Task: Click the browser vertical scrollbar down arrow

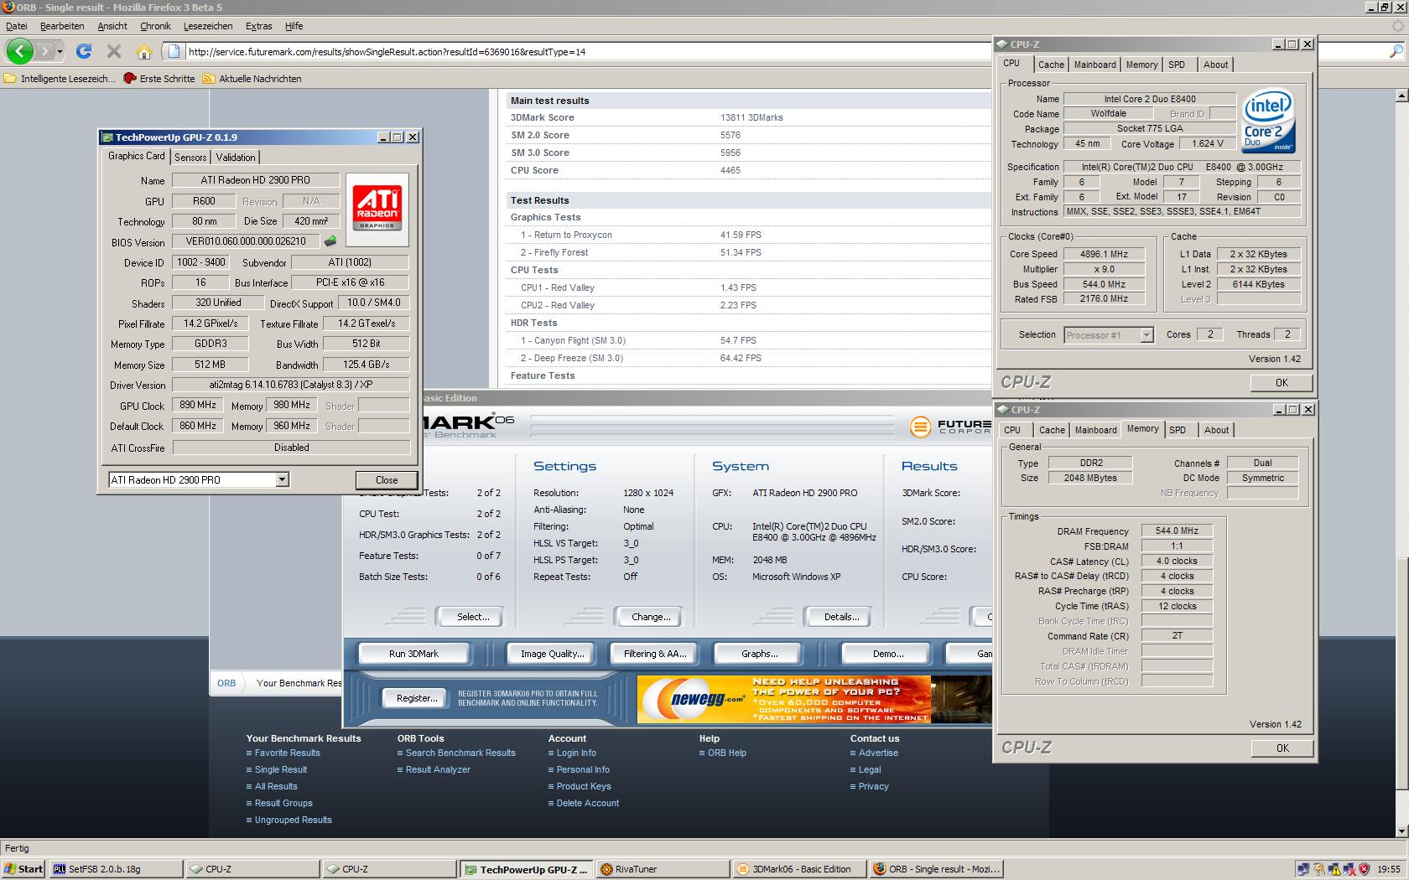Action: point(1401,831)
